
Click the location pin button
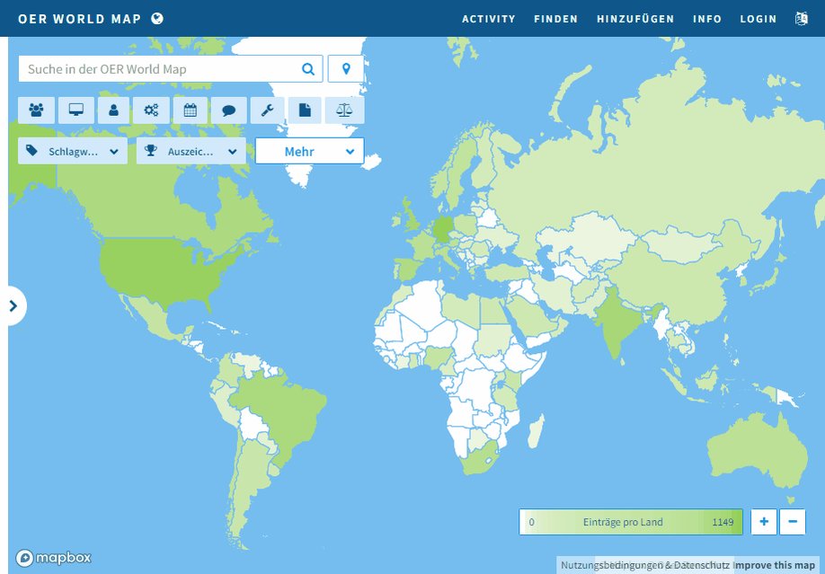[346, 69]
